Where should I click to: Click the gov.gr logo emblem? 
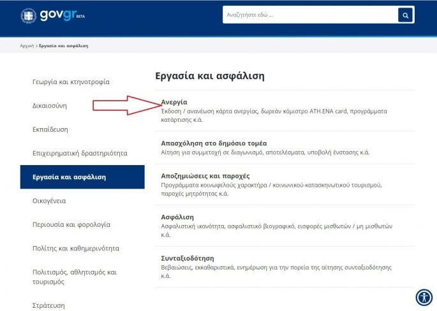pyautogui.click(x=29, y=15)
